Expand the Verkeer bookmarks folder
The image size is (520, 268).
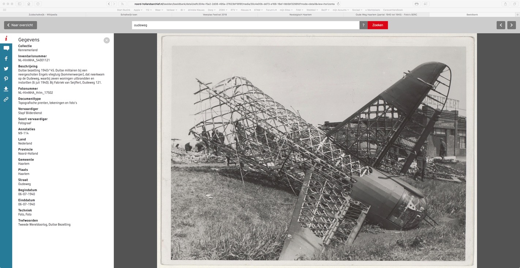click(x=172, y=10)
